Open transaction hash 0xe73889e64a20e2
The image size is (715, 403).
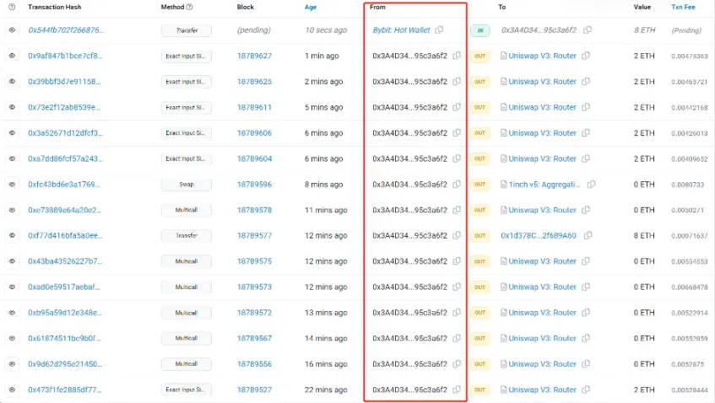coord(65,210)
